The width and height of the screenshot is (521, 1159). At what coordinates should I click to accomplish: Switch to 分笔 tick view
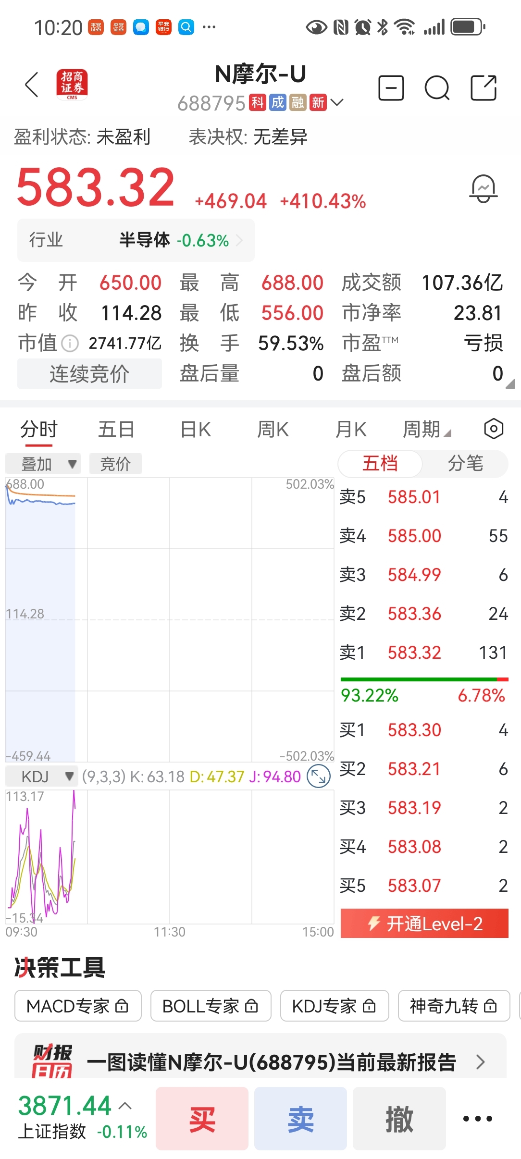465,463
